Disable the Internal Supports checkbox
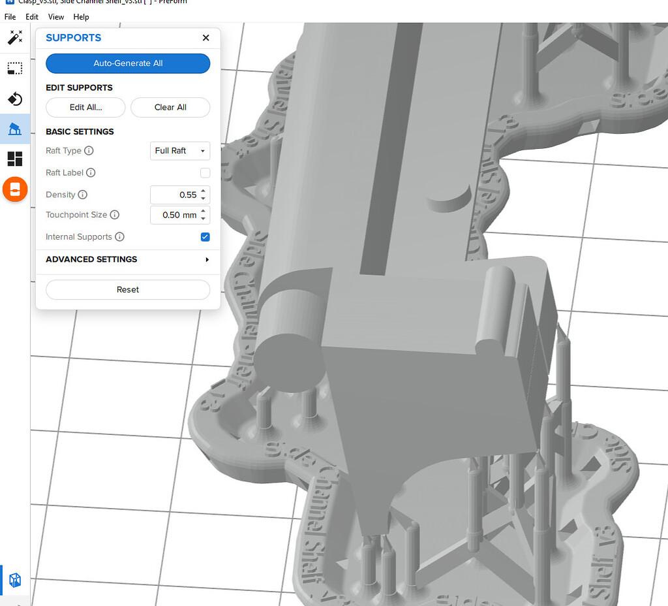668x606 pixels. [205, 237]
